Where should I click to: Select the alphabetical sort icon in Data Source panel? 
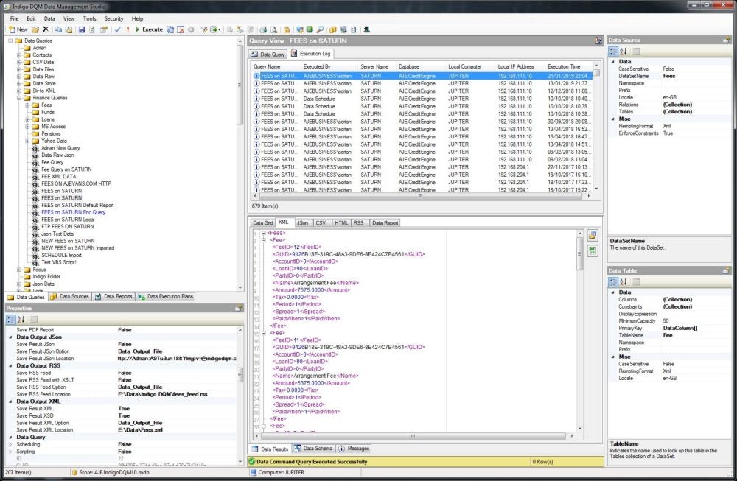624,51
